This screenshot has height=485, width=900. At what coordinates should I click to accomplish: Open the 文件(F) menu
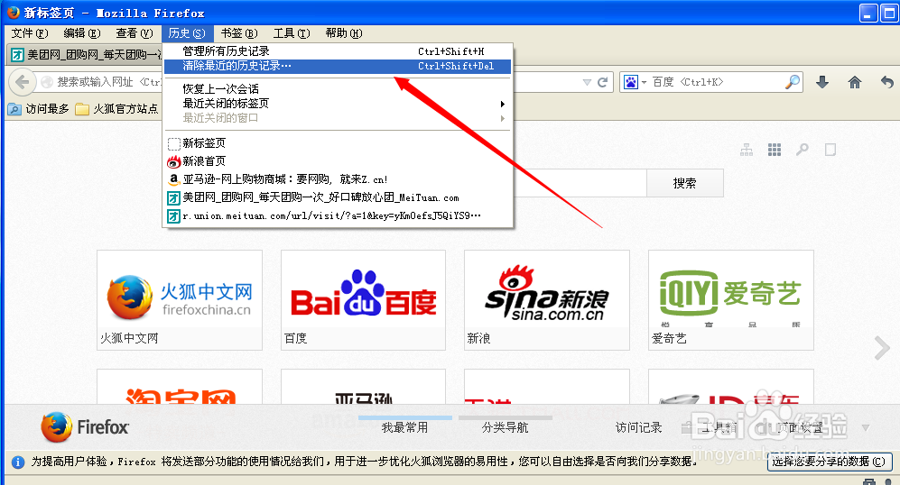tap(30, 33)
